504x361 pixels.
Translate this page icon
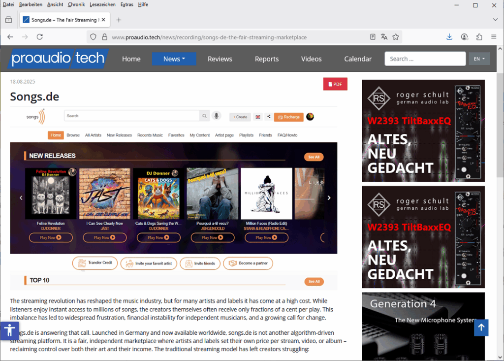tap(384, 37)
